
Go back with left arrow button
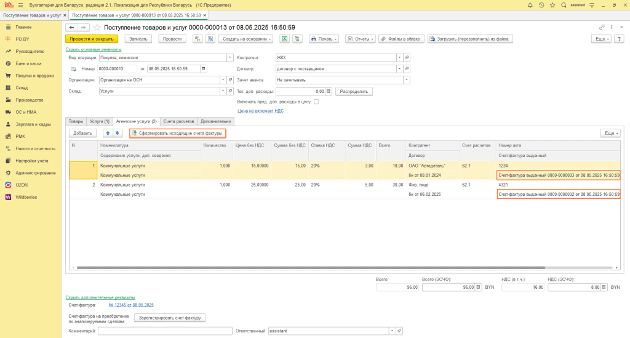coord(71,27)
